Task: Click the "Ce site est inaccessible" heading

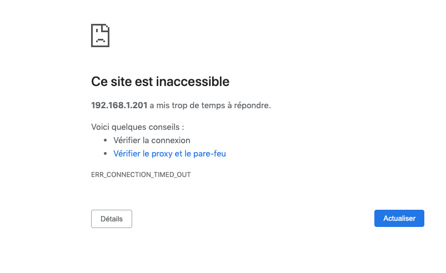Action: (160, 82)
